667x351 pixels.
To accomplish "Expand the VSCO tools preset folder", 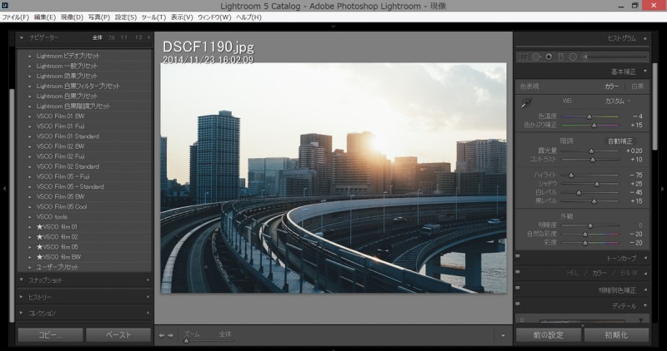I will (30, 216).
